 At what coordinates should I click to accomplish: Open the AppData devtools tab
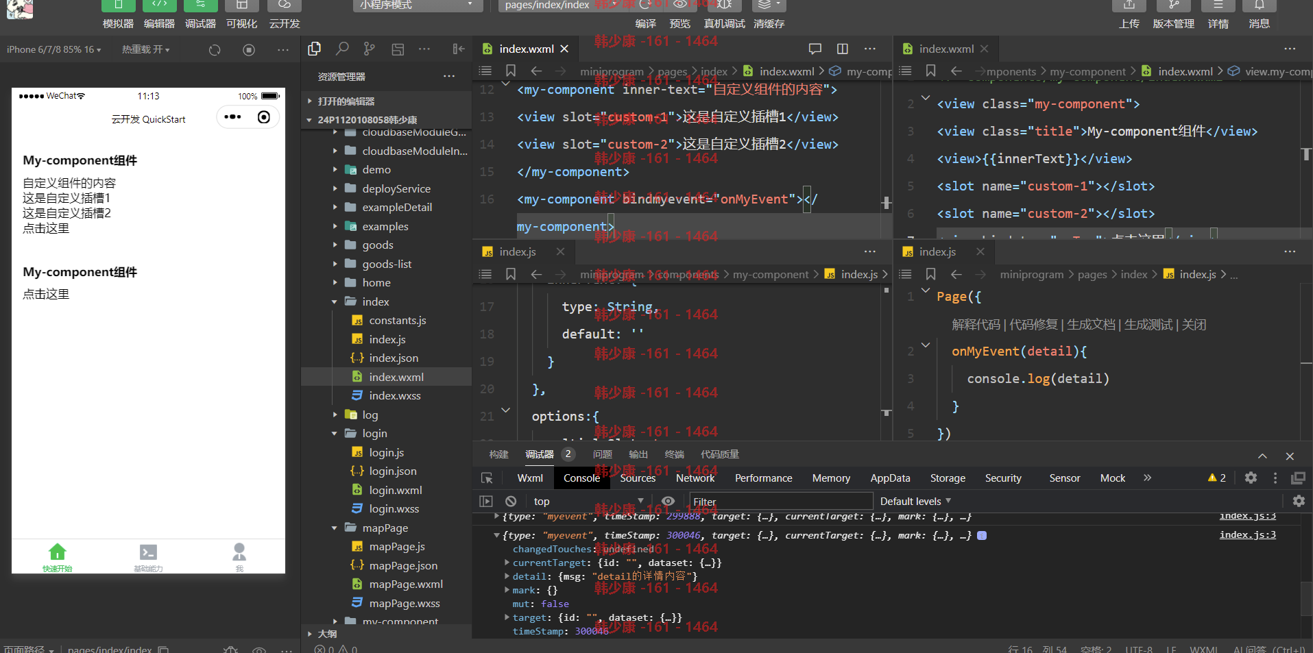click(x=890, y=478)
